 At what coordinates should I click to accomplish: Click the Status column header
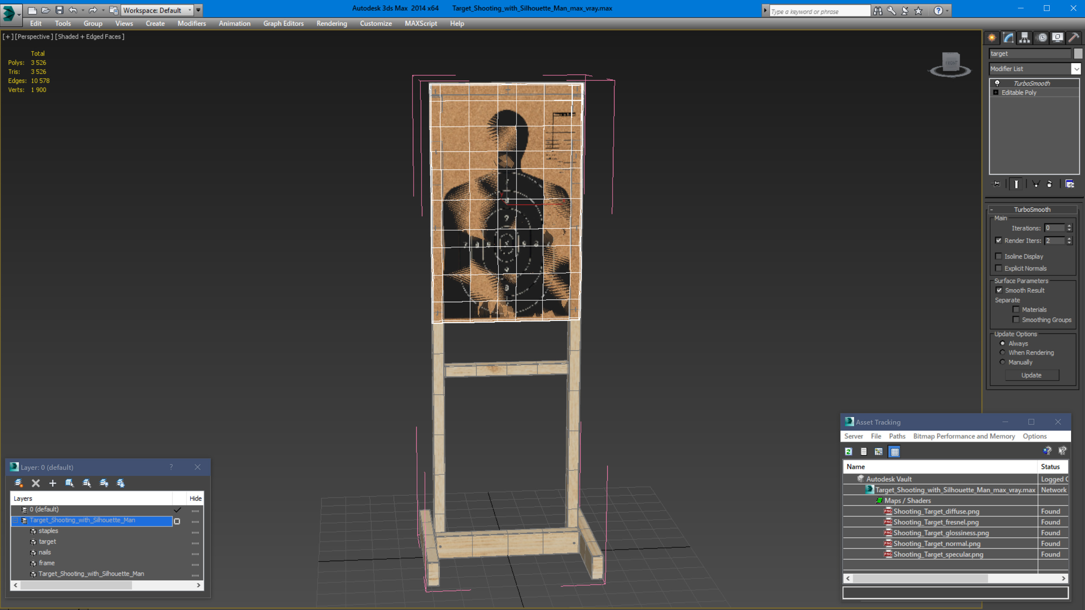click(x=1052, y=466)
